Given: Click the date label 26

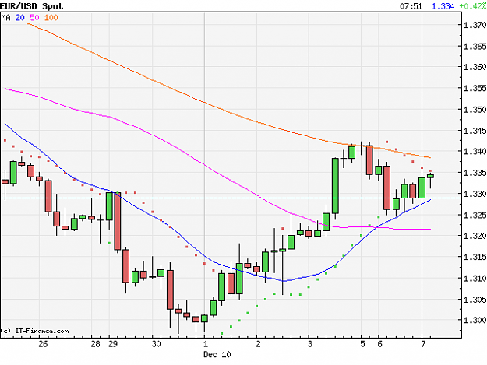Looking at the screenshot, I should [x=43, y=344].
